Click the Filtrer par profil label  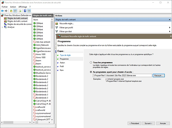tap(66, 27)
